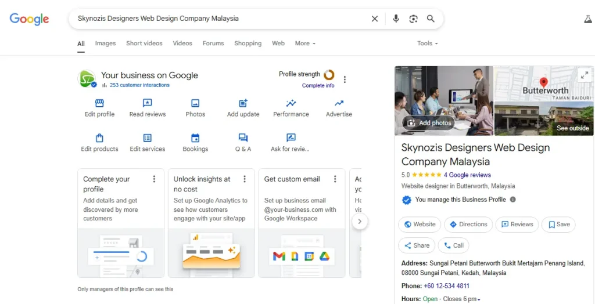
Task: Open the Edit products icon
Action: click(99, 138)
